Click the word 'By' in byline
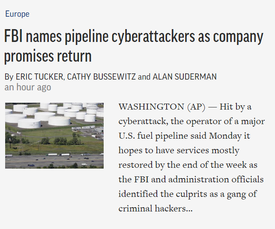The image size is (275, 229). click(9, 77)
